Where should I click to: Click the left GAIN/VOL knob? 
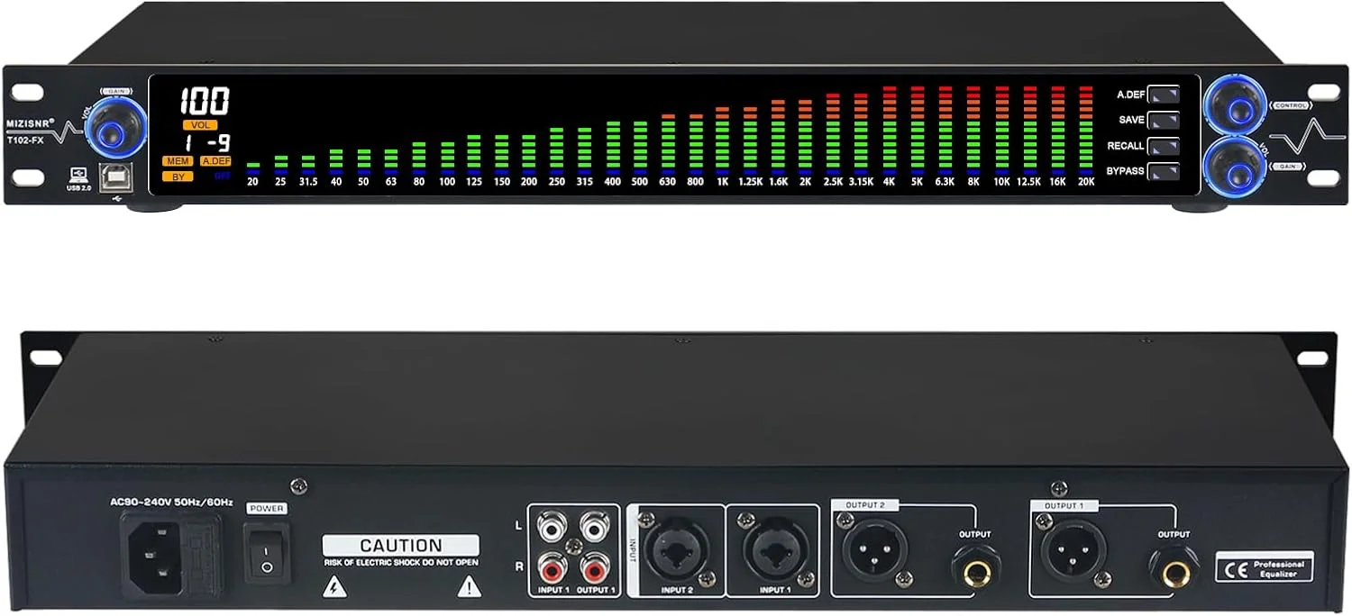(x=115, y=122)
